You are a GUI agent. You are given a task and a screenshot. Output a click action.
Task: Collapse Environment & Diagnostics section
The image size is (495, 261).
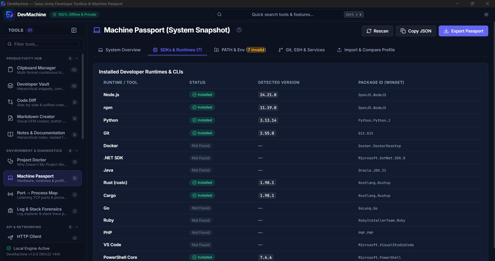click(77, 151)
